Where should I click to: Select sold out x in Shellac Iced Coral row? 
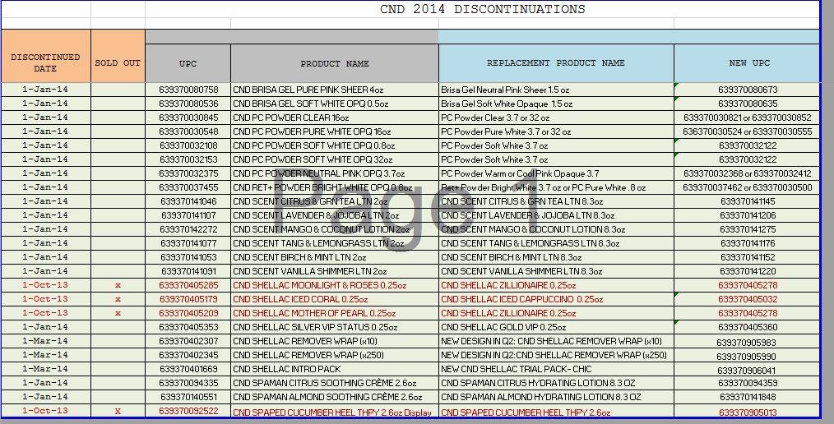pyautogui.click(x=118, y=299)
